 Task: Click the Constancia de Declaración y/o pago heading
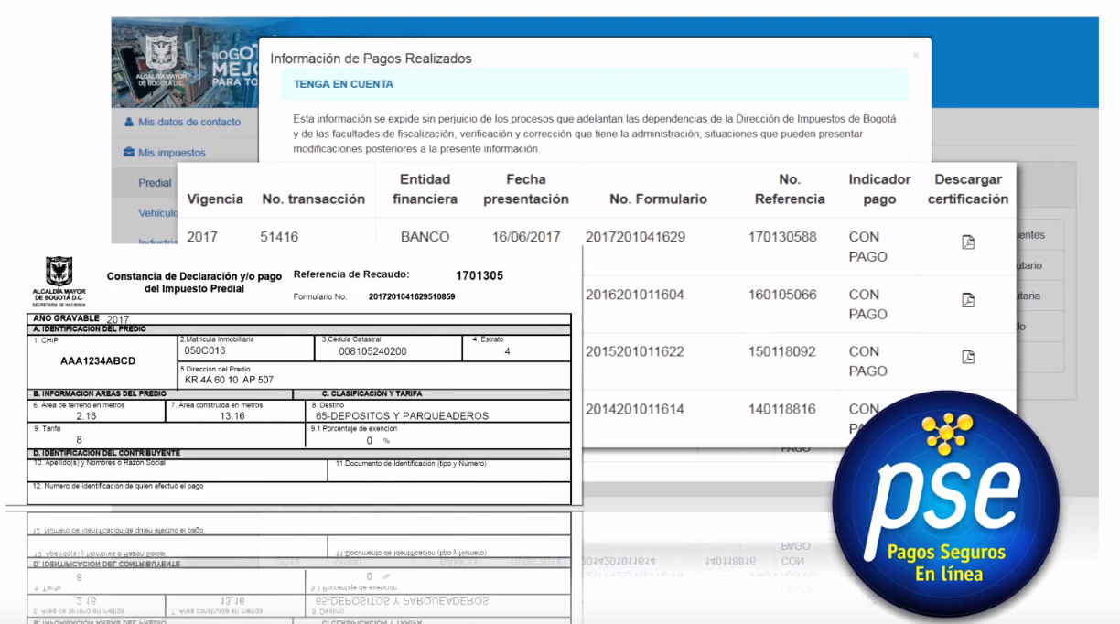point(194,282)
